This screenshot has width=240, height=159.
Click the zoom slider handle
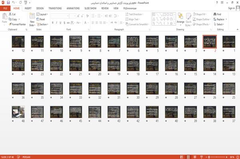pos(209,157)
